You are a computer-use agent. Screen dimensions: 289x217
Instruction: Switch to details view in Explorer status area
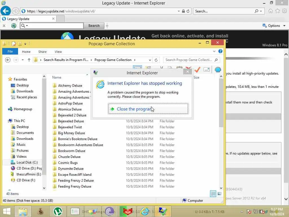(x=213, y=194)
